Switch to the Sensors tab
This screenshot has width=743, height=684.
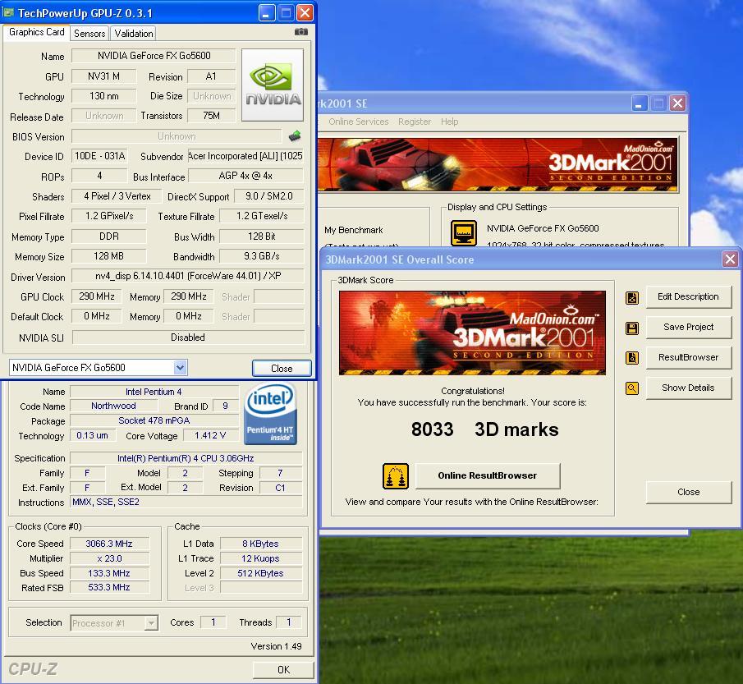(x=89, y=33)
